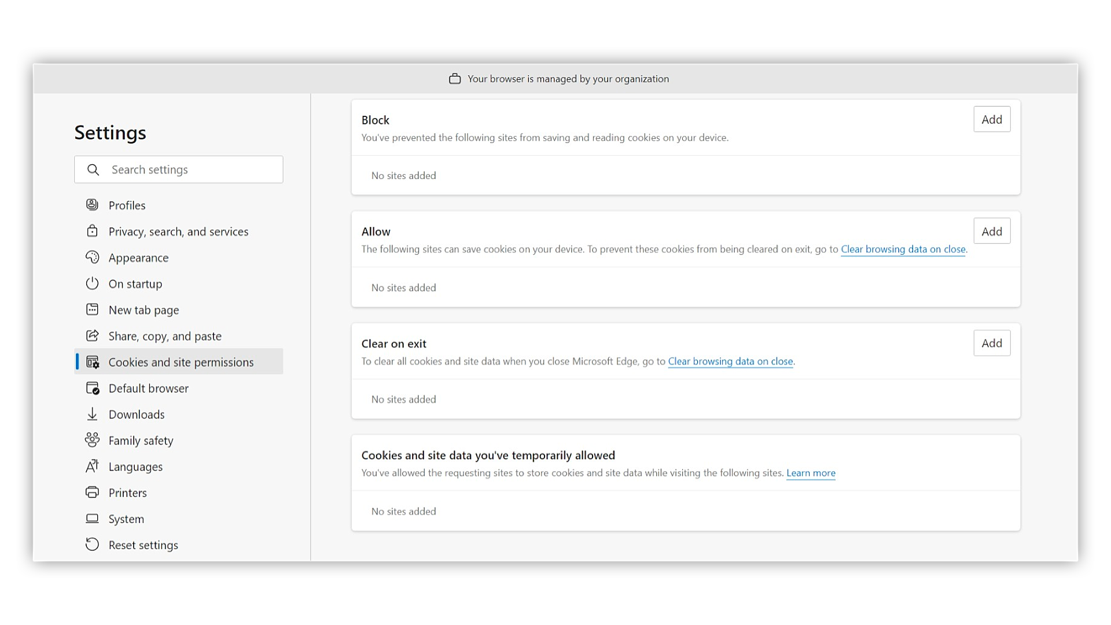This screenshot has width=1111, height=625.
Task: Click the Share, copy, and paste icon
Action: 92,336
